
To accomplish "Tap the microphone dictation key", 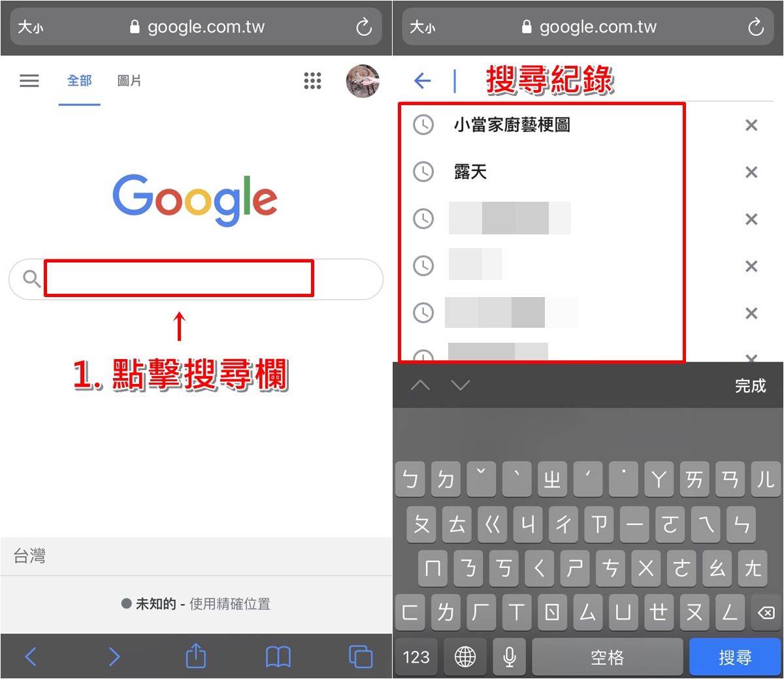I will [x=510, y=657].
